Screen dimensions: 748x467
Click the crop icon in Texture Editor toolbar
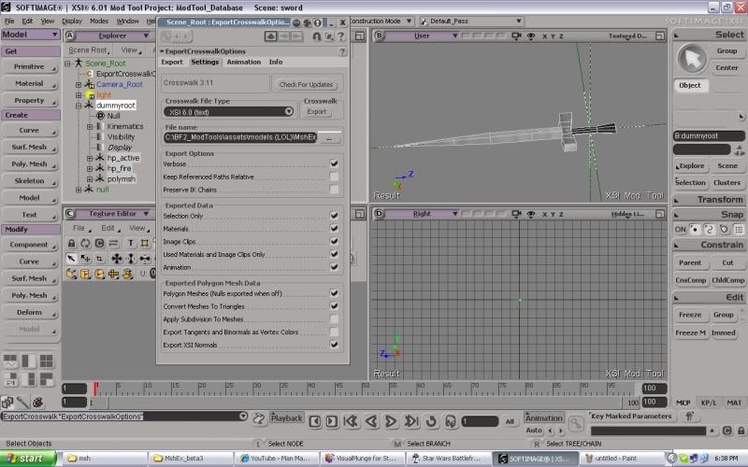[x=99, y=259]
